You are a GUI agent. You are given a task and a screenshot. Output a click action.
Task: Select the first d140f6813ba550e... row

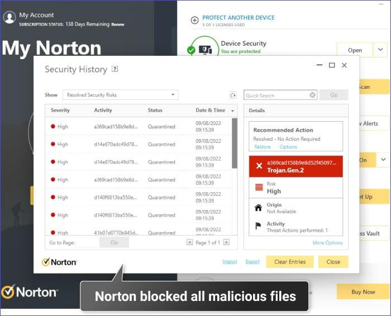tap(139, 197)
